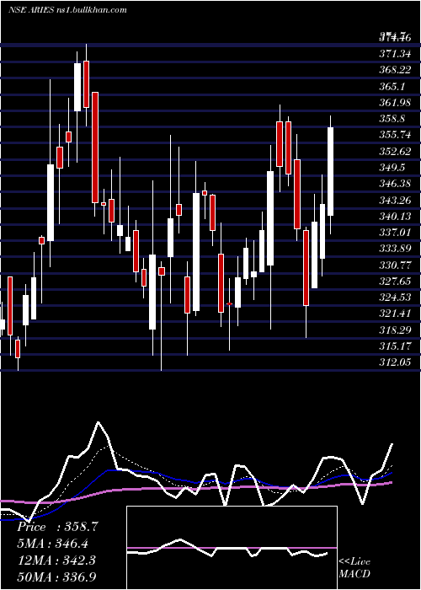Click the 368.22 price axis label

point(395,70)
